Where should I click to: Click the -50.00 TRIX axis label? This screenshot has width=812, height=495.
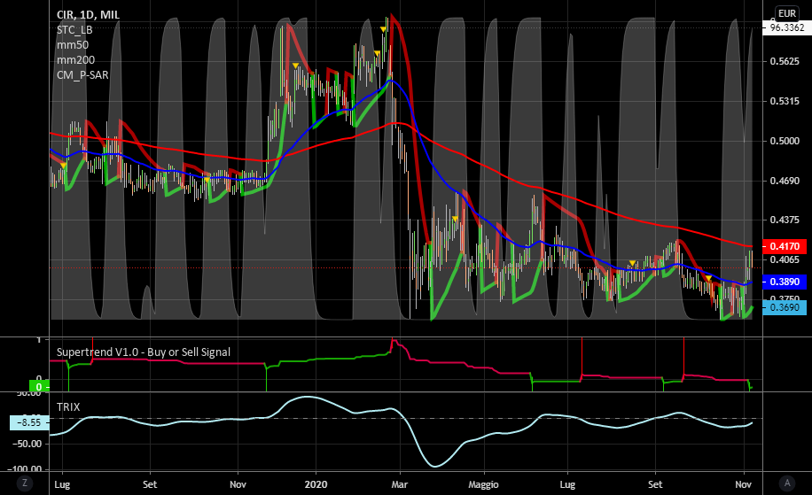(x=28, y=444)
